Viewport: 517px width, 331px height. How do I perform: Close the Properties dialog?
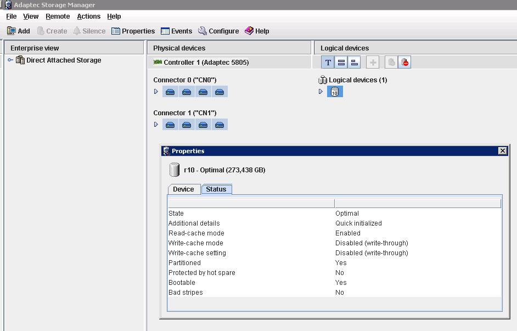tap(502, 151)
